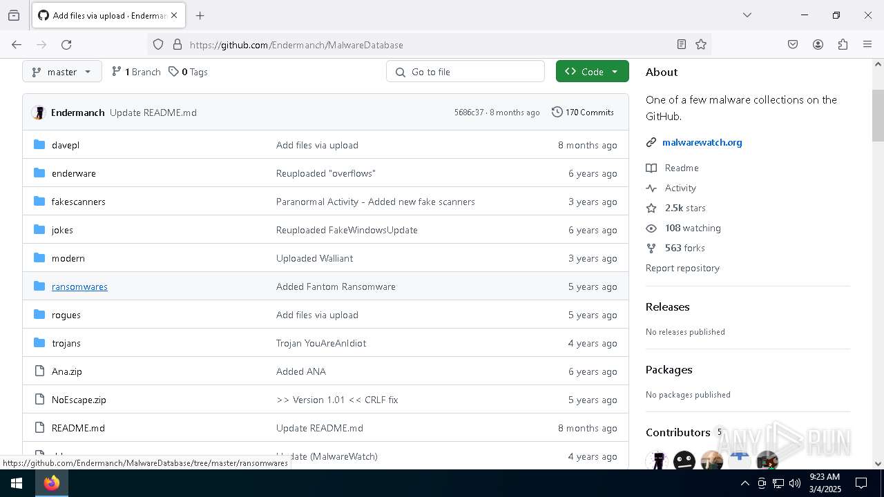The image size is (884, 497).
Task: Open the green Code dropdown button
Action: click(x=592, y=72)
